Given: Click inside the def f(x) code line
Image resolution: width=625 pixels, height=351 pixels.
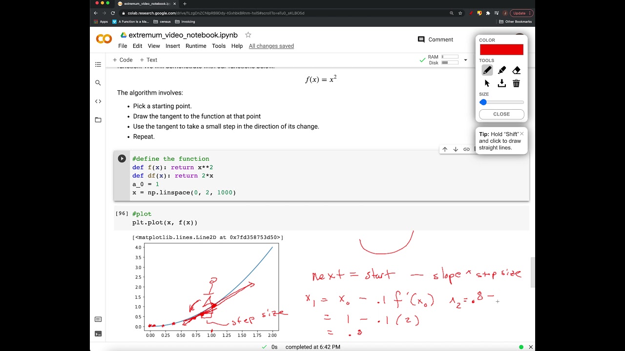Looking at the screenshot, I should coord(172,167).
